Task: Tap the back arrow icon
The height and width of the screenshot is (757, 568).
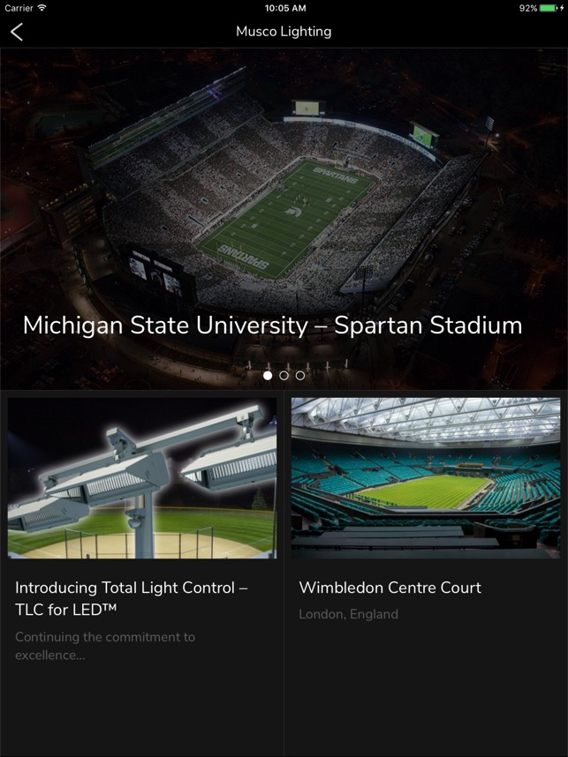Action: tap(17, 32)
